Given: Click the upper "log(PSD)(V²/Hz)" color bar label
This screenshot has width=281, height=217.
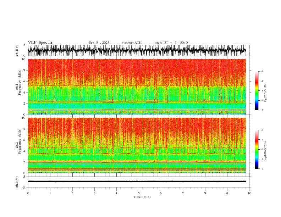Looking at the screenshot, I should [x=266, y=93].
